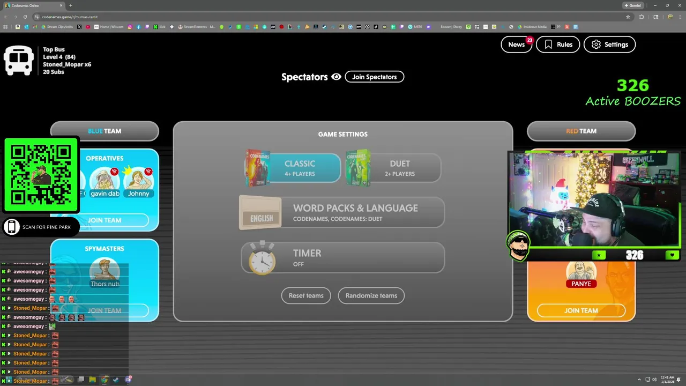Show hidden system tray icons
686x386 pixels.
click(x=639, y=380)
